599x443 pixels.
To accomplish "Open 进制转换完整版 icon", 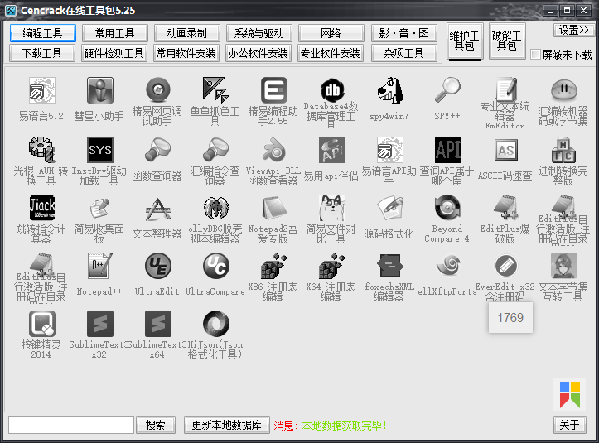I will (x=564, y=150).
